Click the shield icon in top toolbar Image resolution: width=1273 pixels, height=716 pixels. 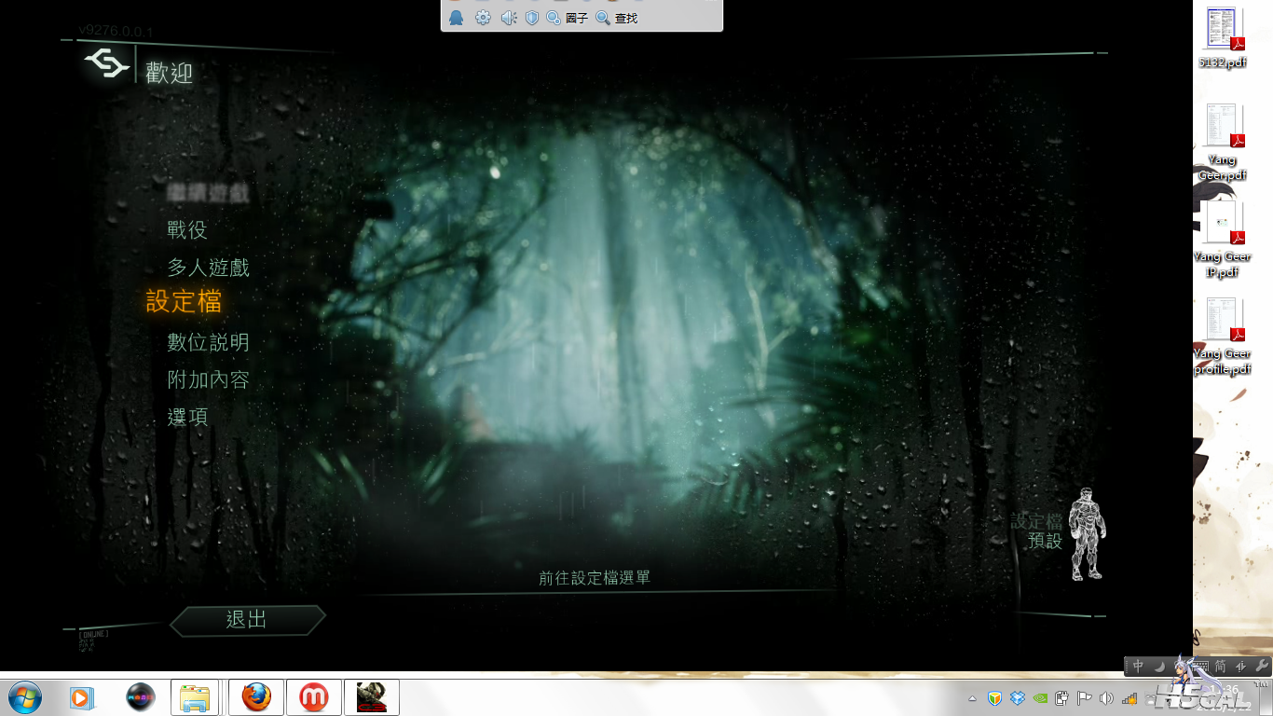pos(532,18)
